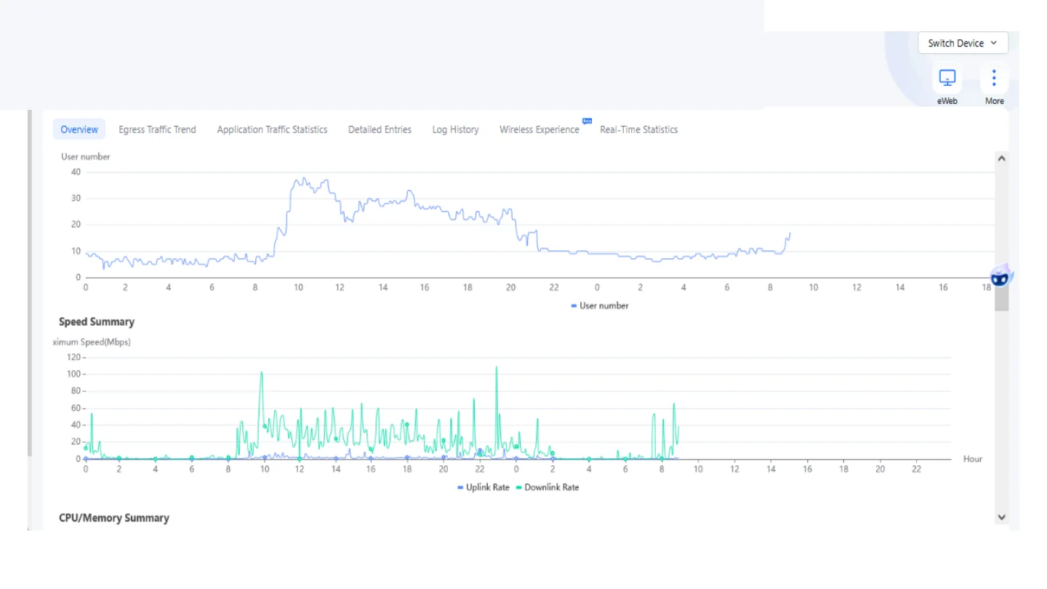The height and width of the screenshot is (589, 1047).
Task: Click the scrollbar up arrow
Action: pyautogui.click(x=1002, y=158)
